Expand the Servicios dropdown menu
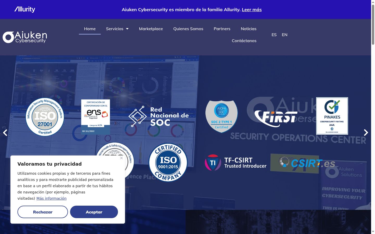Viewport: 375px width, 234px height. pos(117,29)
